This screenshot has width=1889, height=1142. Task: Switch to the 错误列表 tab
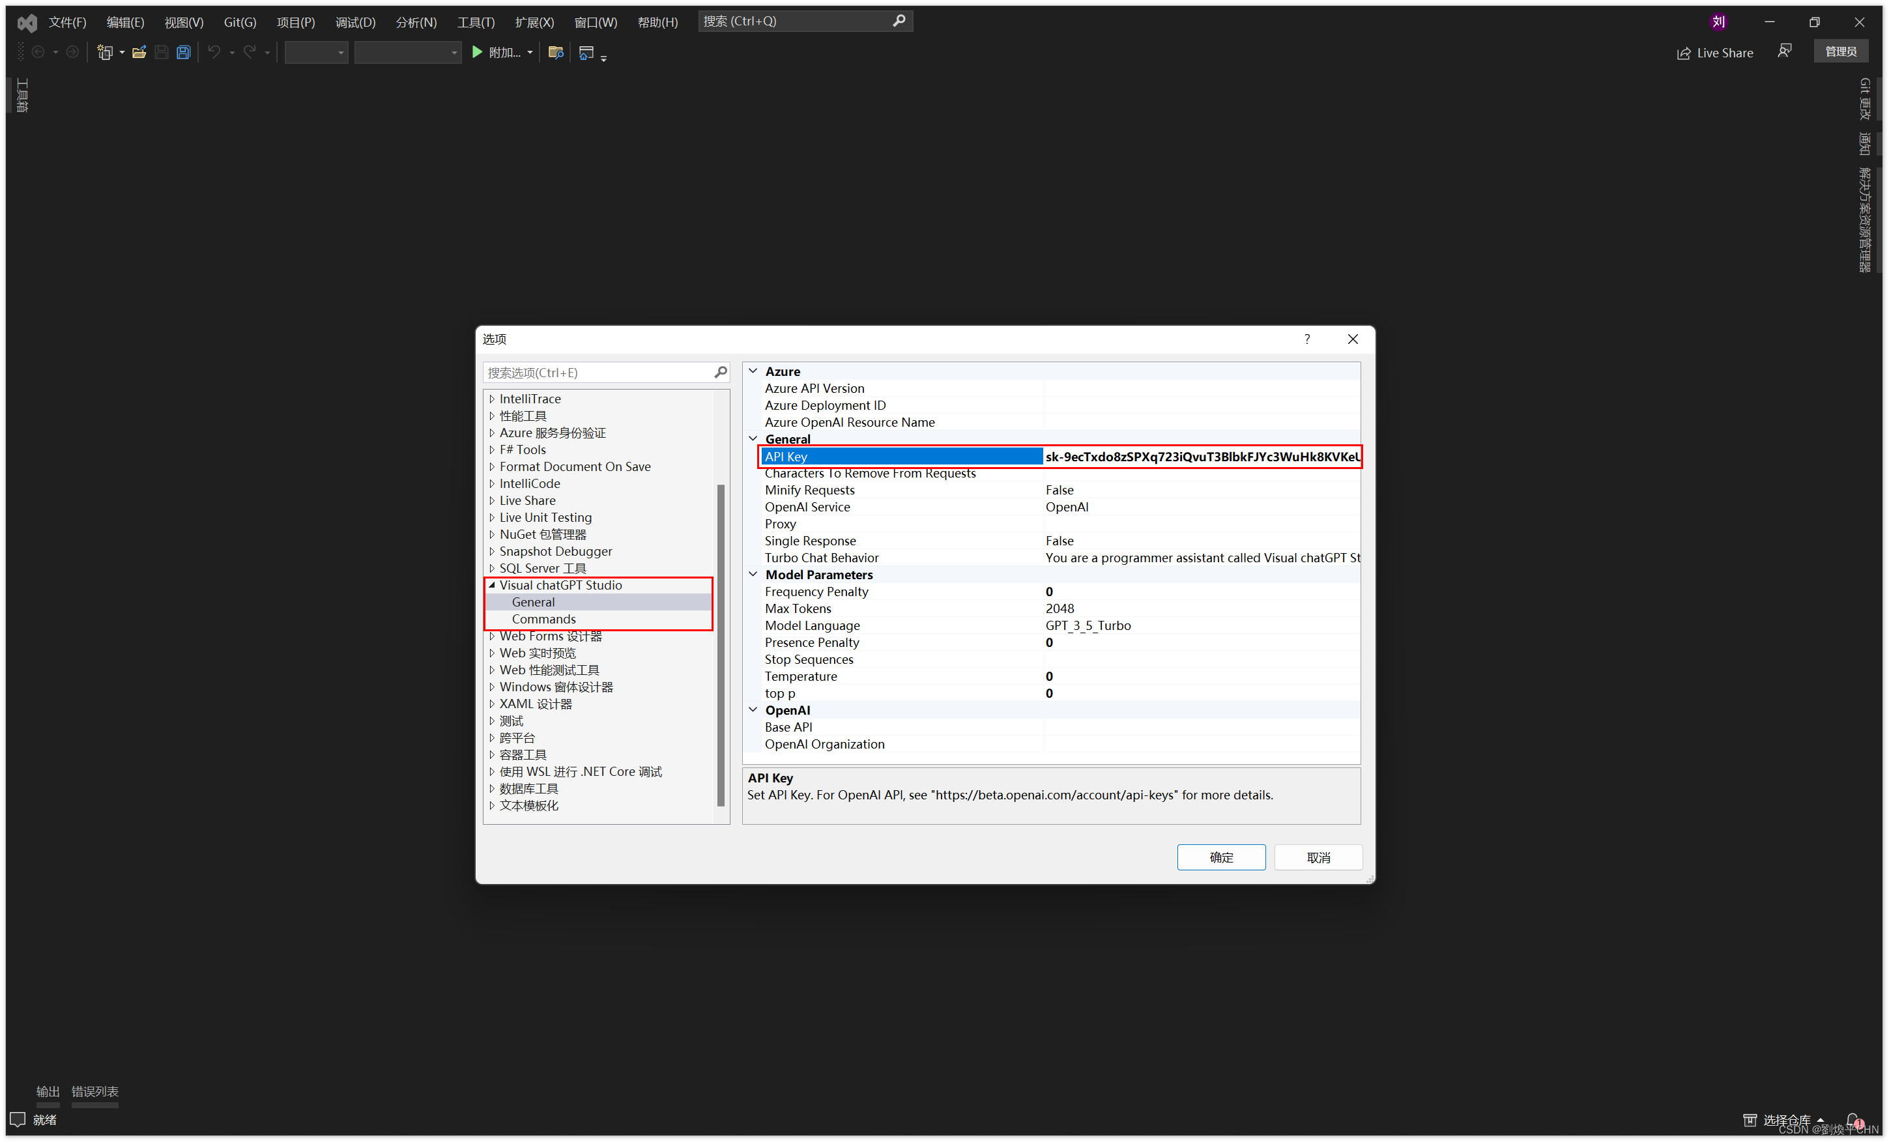94,1091
